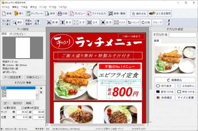198x131 pixels.
Task: Click the オブジェクト名 input field
Action: pyautogui.click(x=182, y=35)
